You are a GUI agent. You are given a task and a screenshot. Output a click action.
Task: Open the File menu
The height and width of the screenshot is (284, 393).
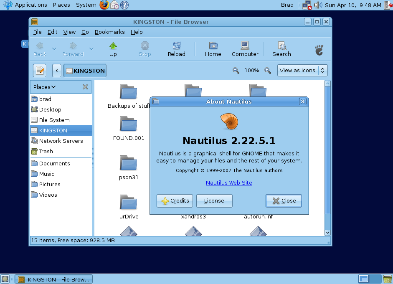click(x=37, y=32)
